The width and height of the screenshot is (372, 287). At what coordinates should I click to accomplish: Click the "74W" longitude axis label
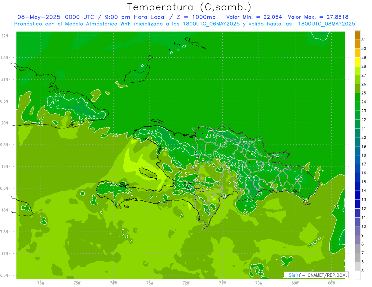pyautogui.click(x=113, y=283)
